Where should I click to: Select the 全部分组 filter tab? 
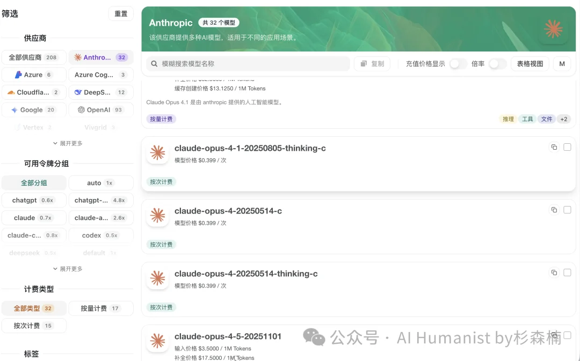click(x=34, y=182)
